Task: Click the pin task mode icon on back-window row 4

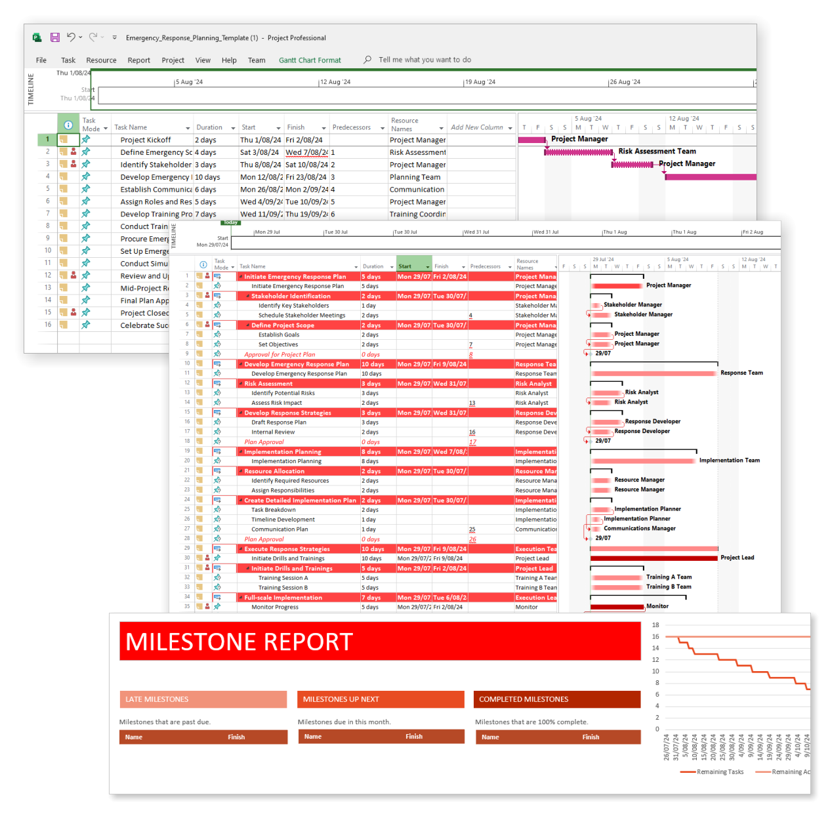Action: (86, 176)
